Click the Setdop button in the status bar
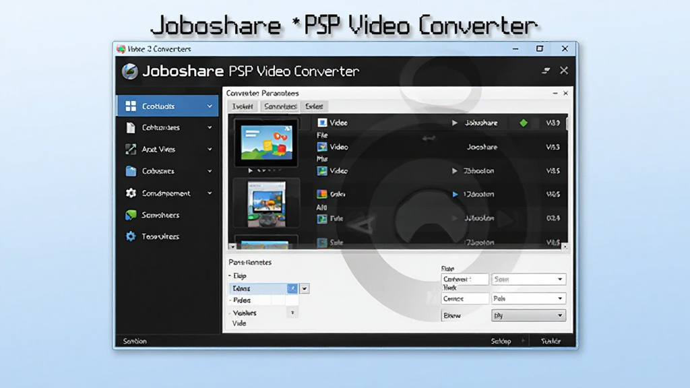The width and height of the screenshot is (690, 388). coord(501,342)
